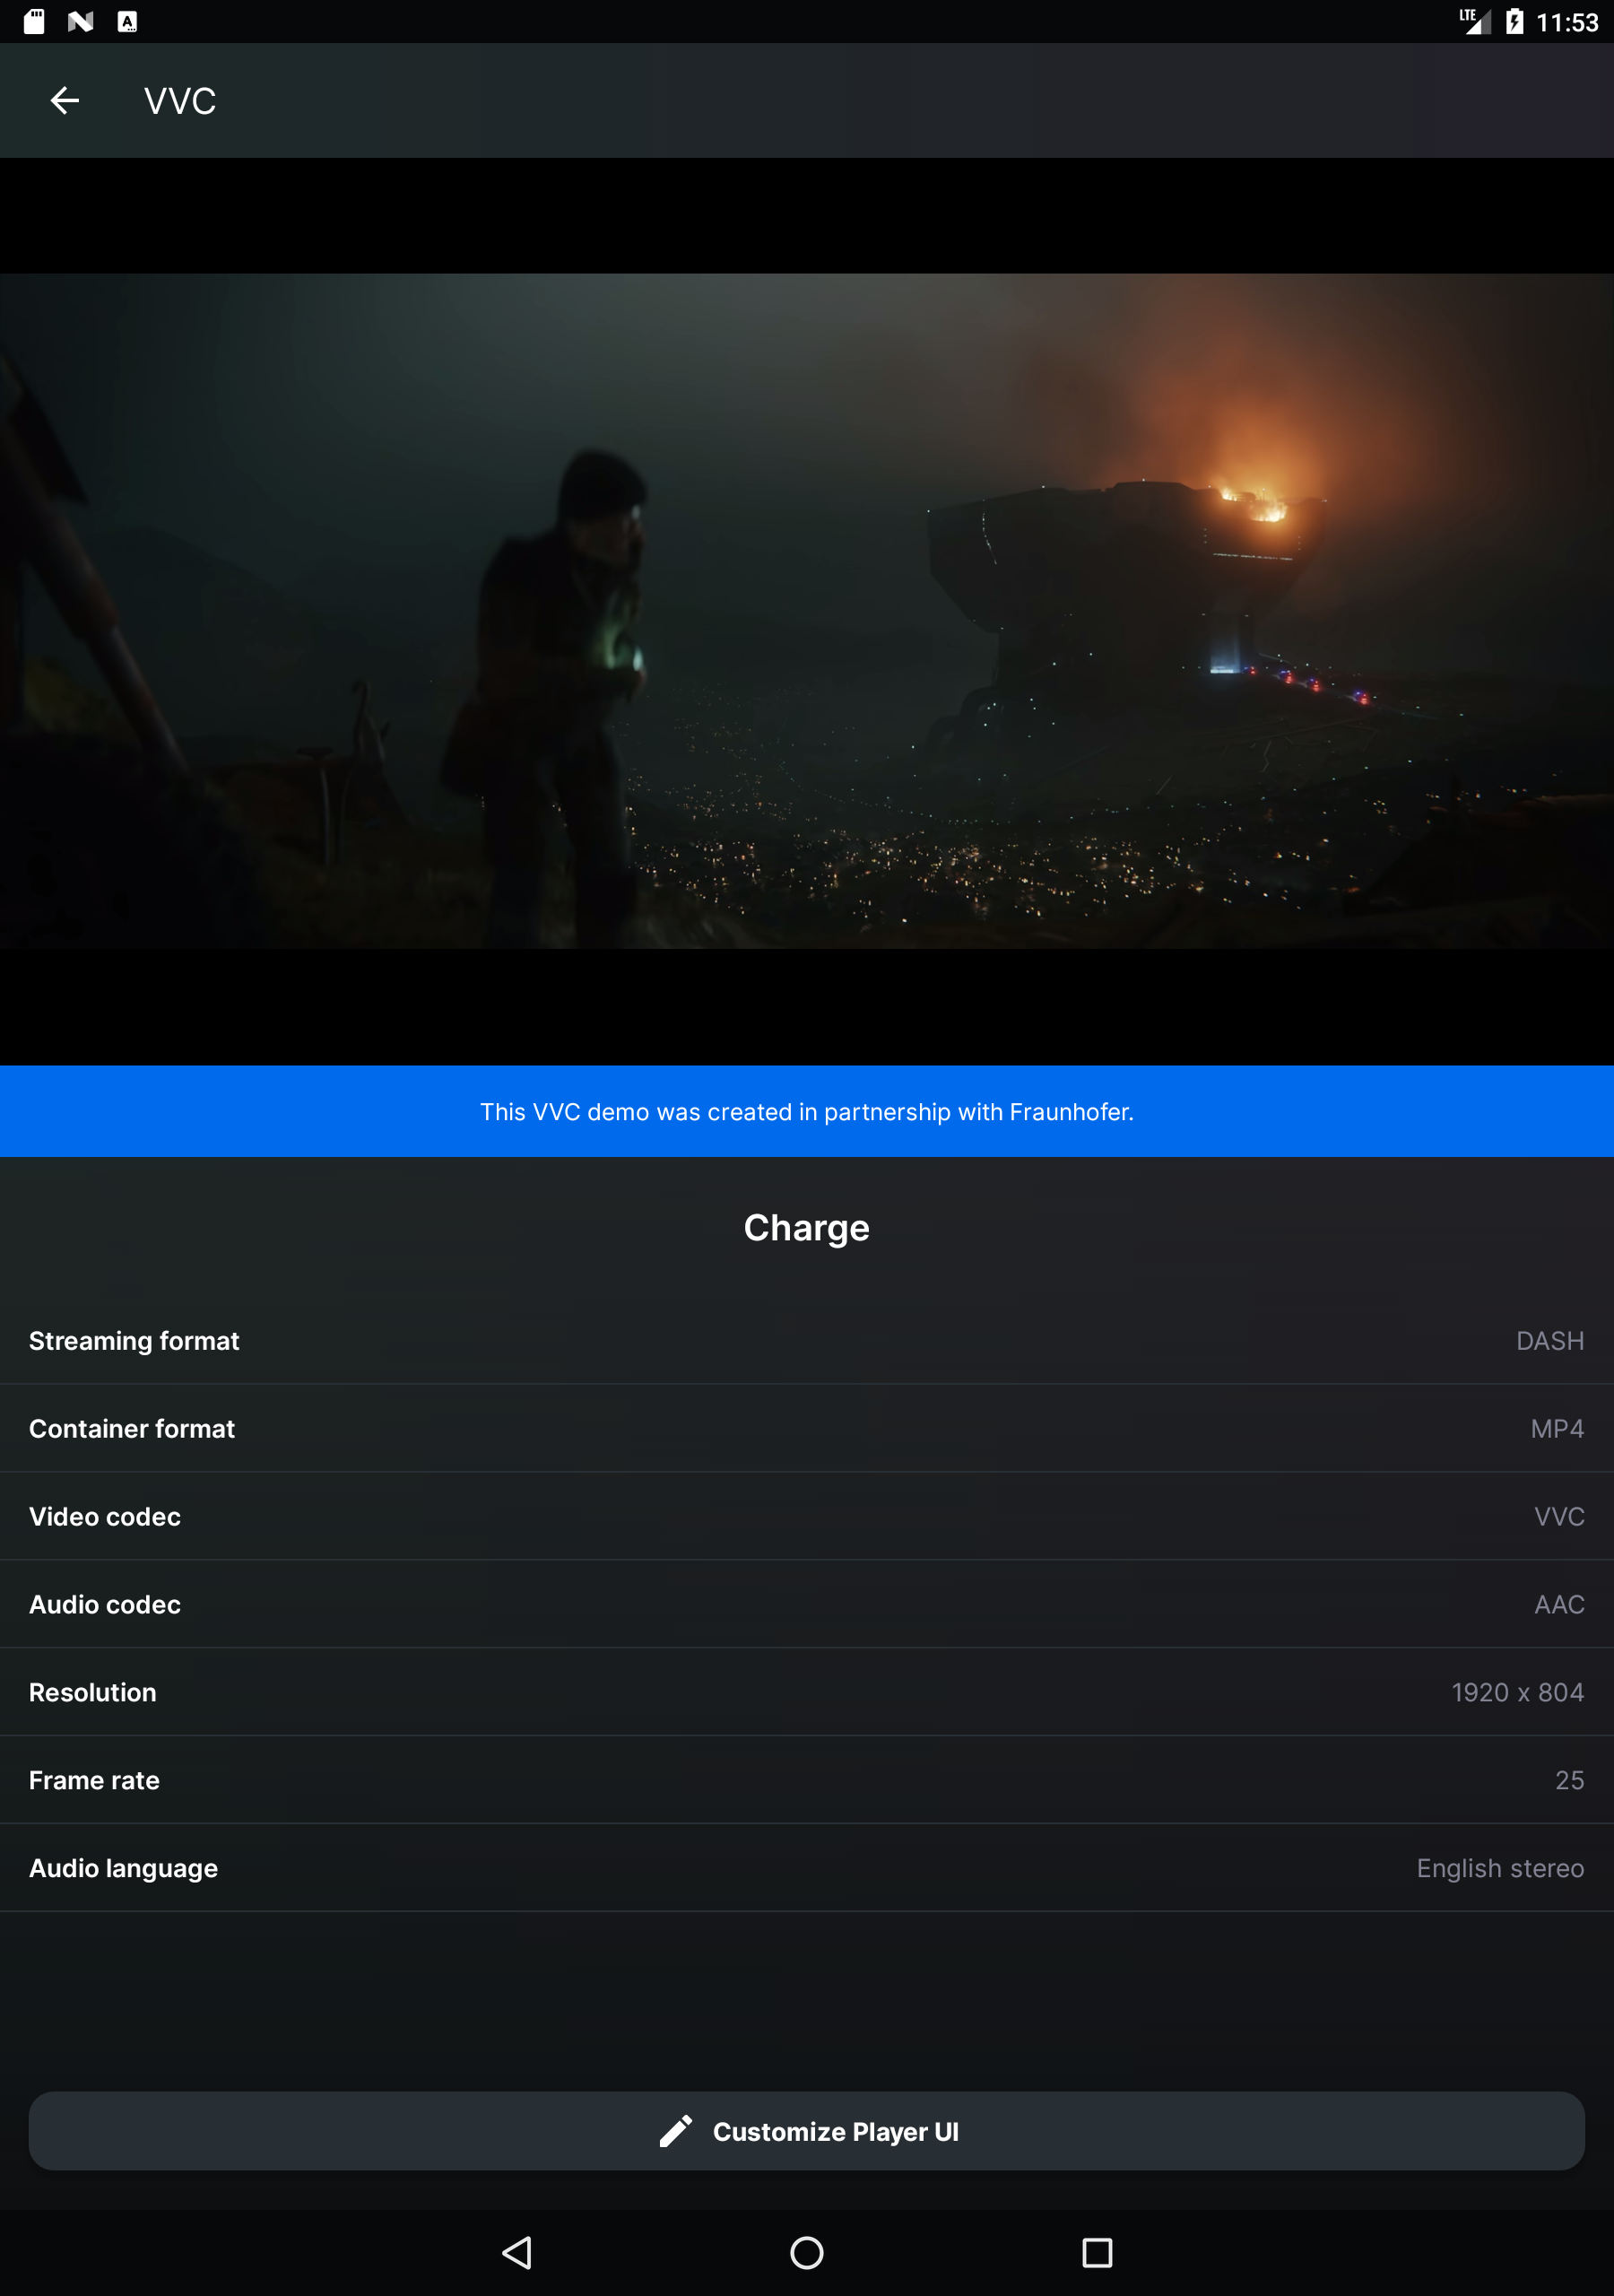This screenshot has height=2296, width=1614.
Task: Tap the Android home circle button
Action: pyautogui.click(x=807, y=2252)
